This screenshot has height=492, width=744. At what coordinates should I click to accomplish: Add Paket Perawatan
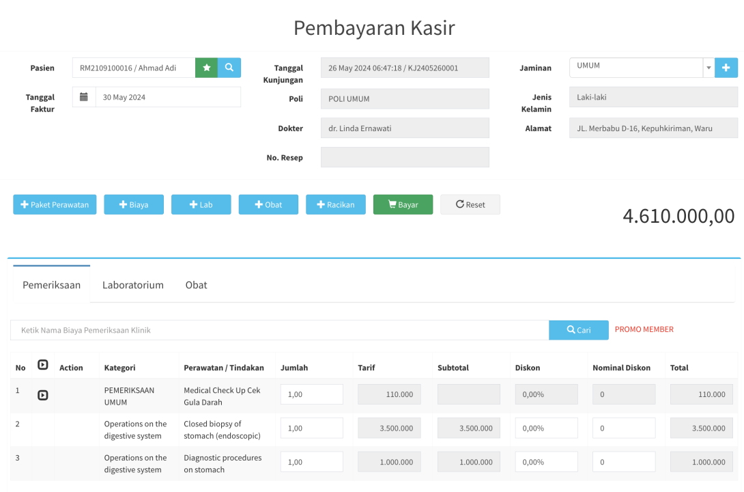pos(55,205)
